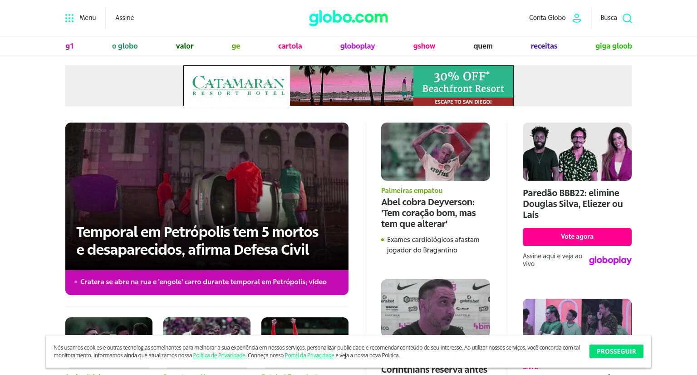This screenshot has height=375, width=697.
Task: Click the Conta Globo user icon
Action: tap(577, 18)
